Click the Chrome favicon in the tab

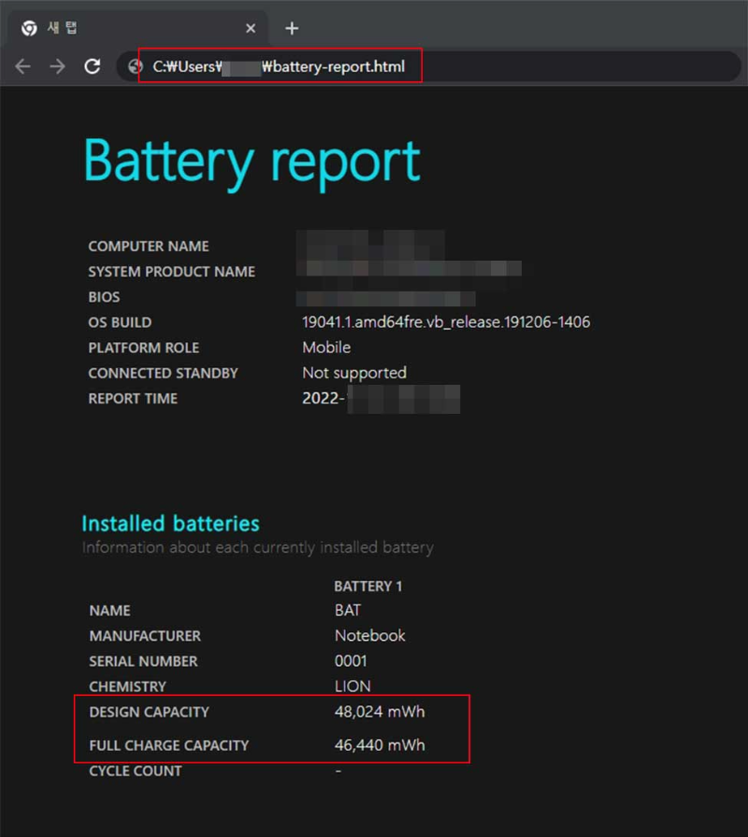(29, 28)
